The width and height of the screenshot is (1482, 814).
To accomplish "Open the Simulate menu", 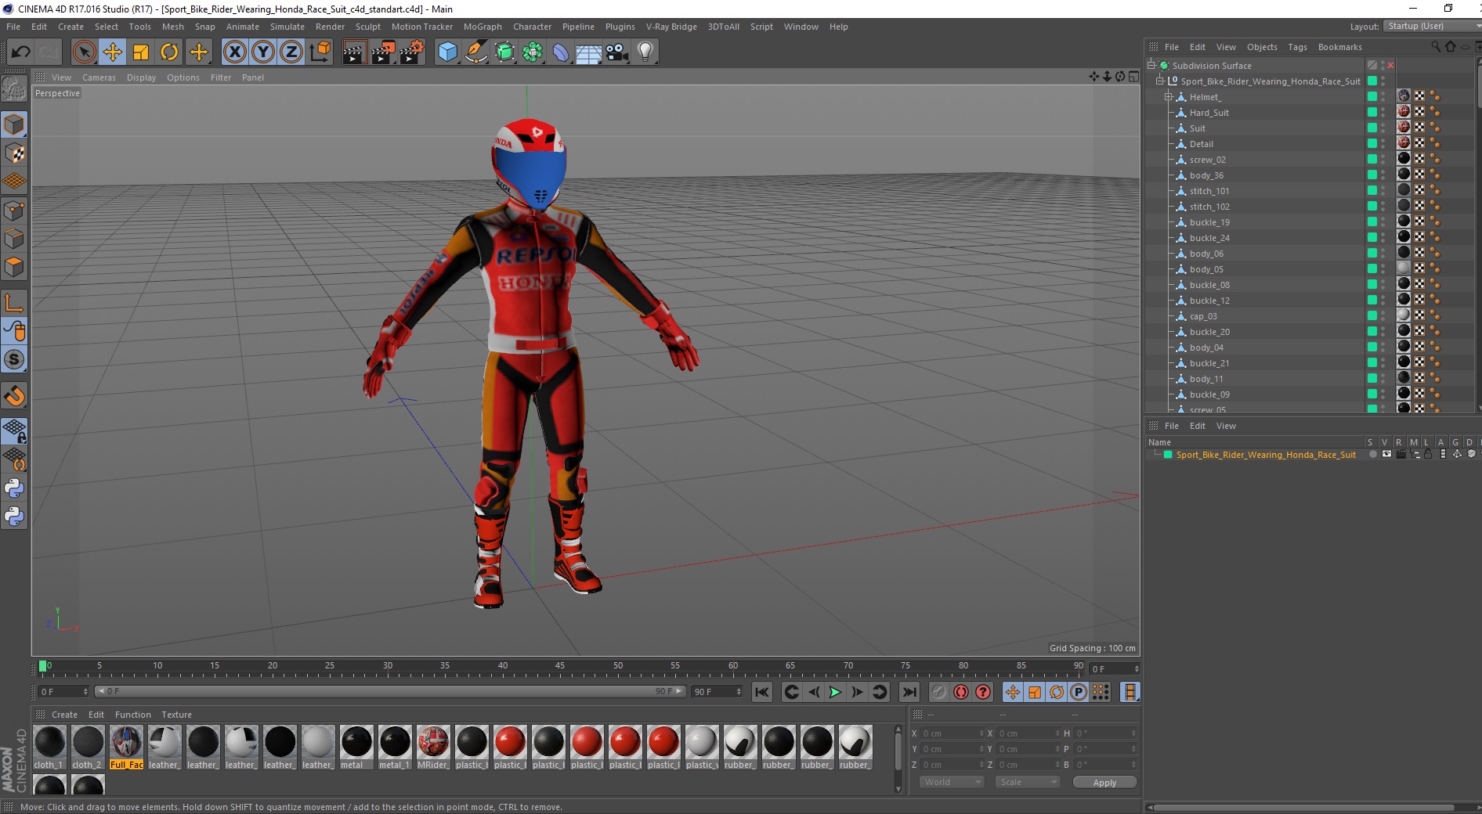I will tap(287, 27).
